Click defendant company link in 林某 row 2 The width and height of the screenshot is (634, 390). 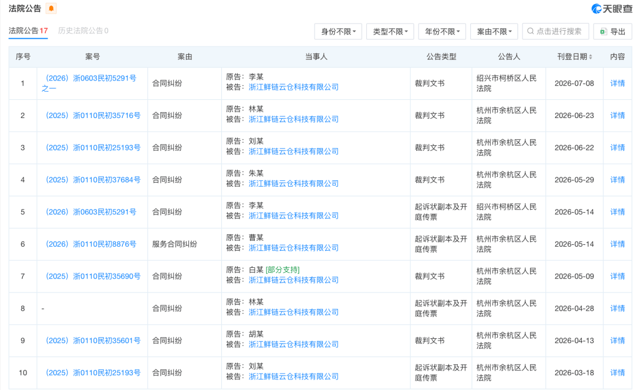pos(294,119)
